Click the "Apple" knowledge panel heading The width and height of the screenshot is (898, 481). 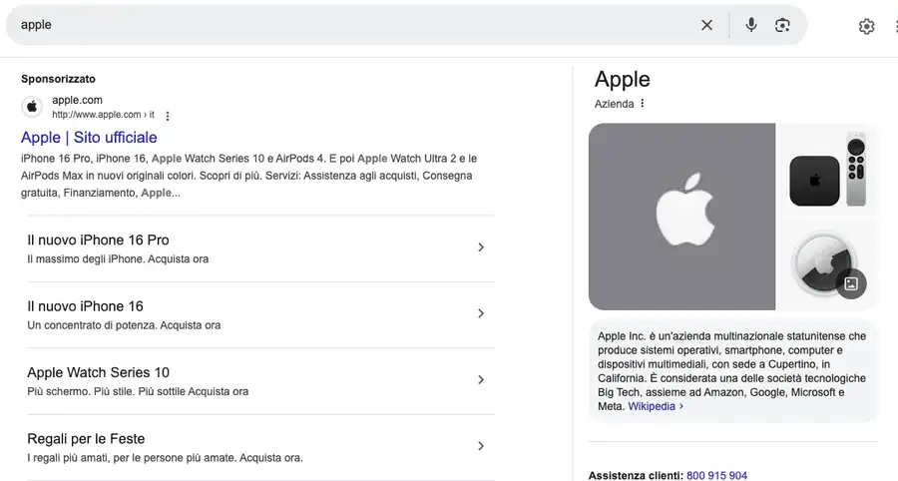coord(623,79)
